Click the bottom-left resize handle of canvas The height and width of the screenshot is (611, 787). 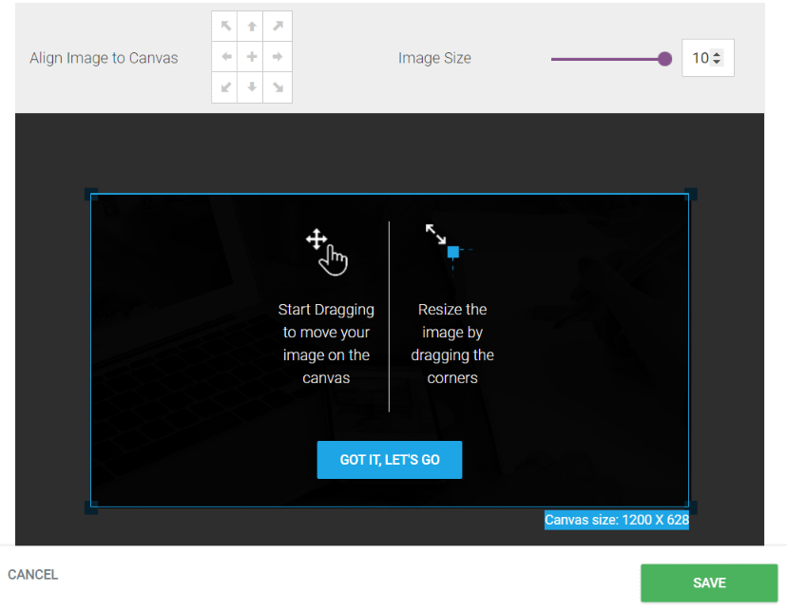[91, 507]
